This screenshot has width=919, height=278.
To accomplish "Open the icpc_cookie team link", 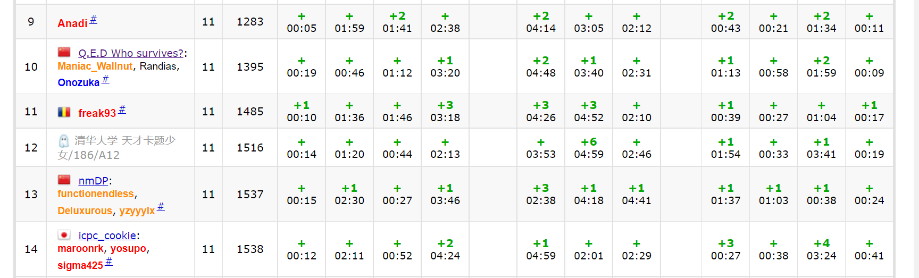I will tap(107, 235).
